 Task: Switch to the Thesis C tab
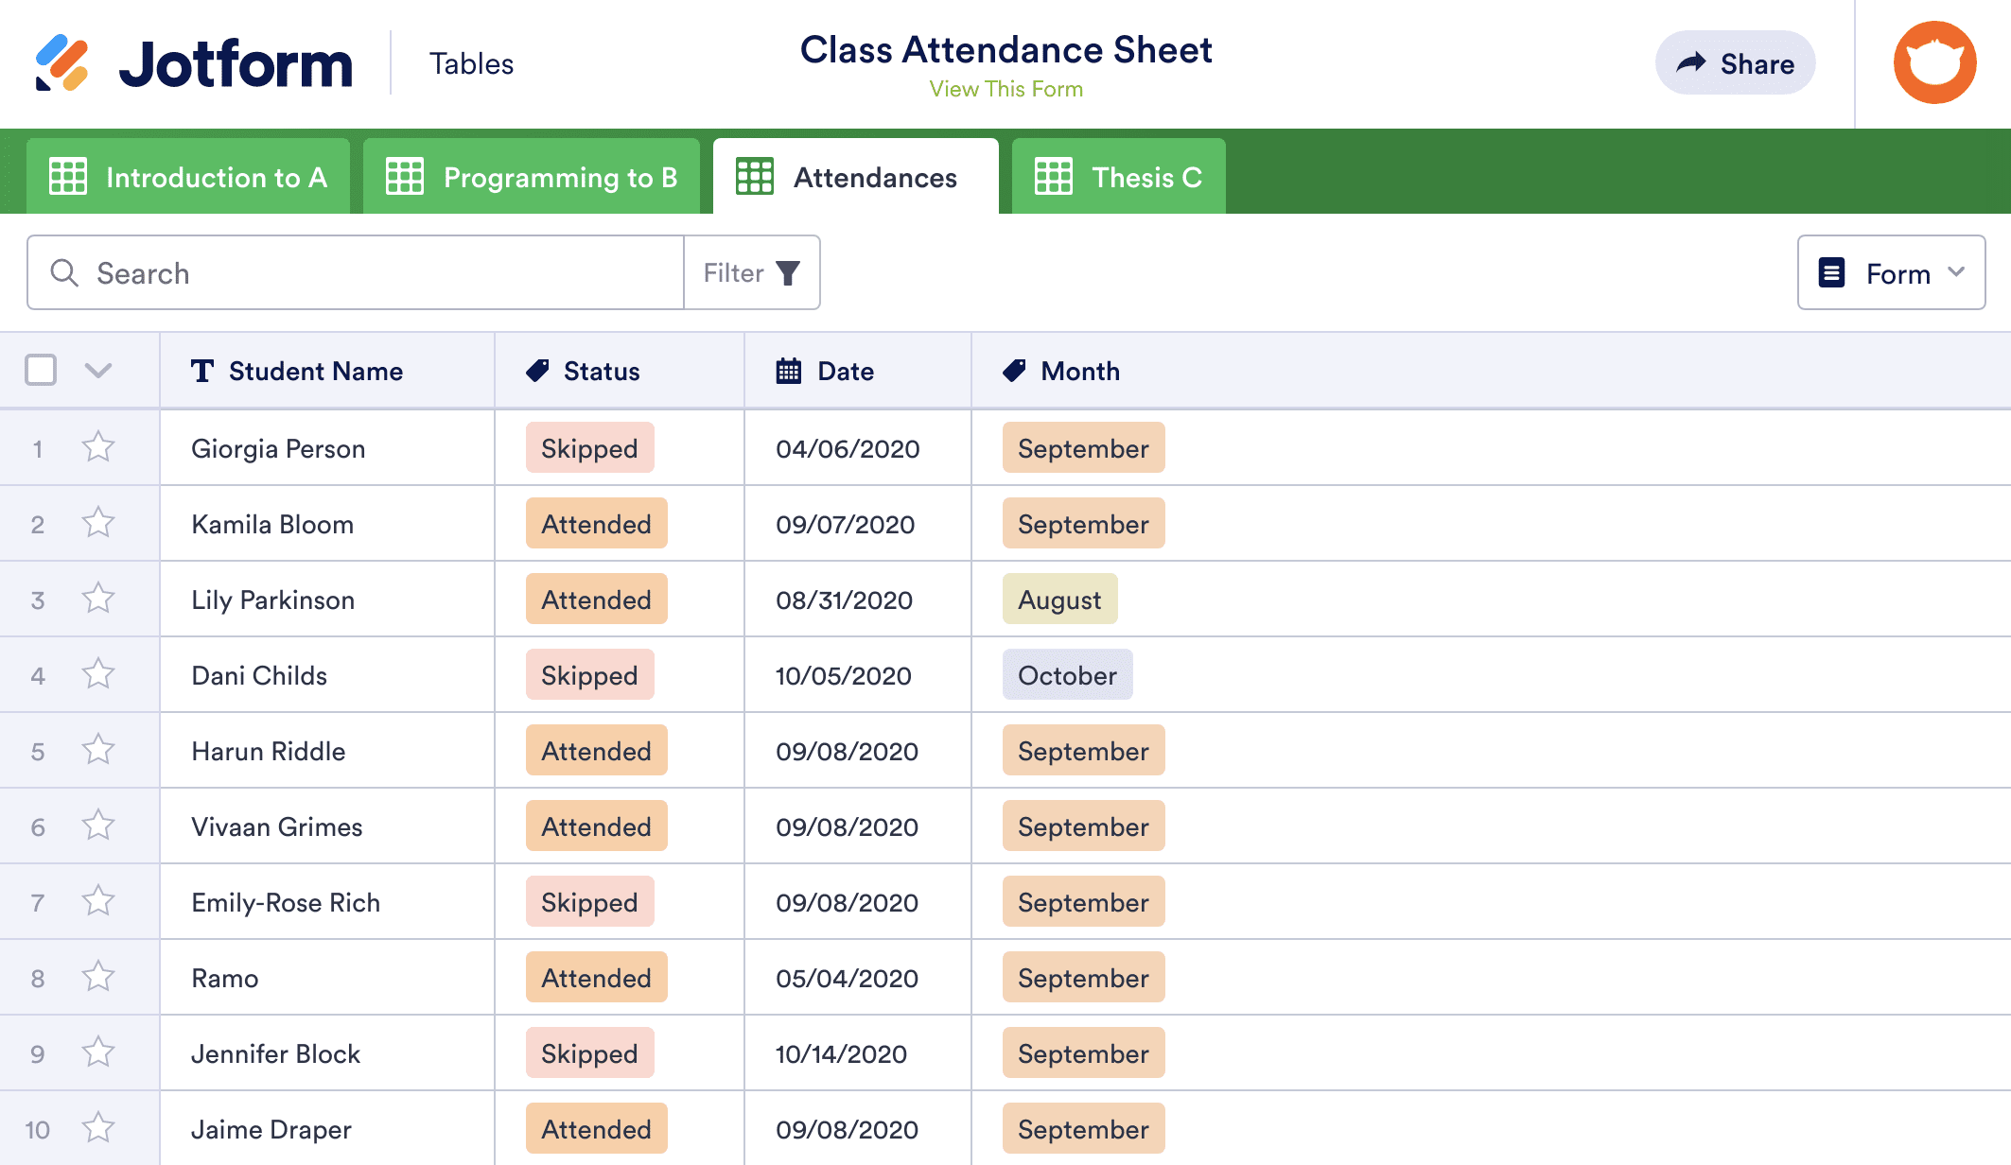1118,178
